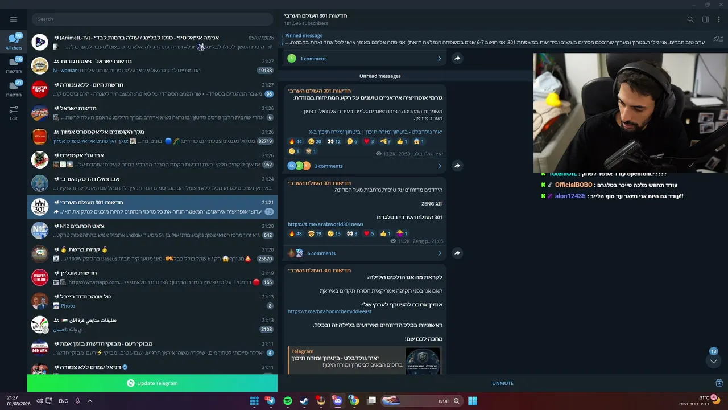This screenshot has width=728, height=410.
Task: Open Spotify from the taskbar
Action: click(288, 401)
